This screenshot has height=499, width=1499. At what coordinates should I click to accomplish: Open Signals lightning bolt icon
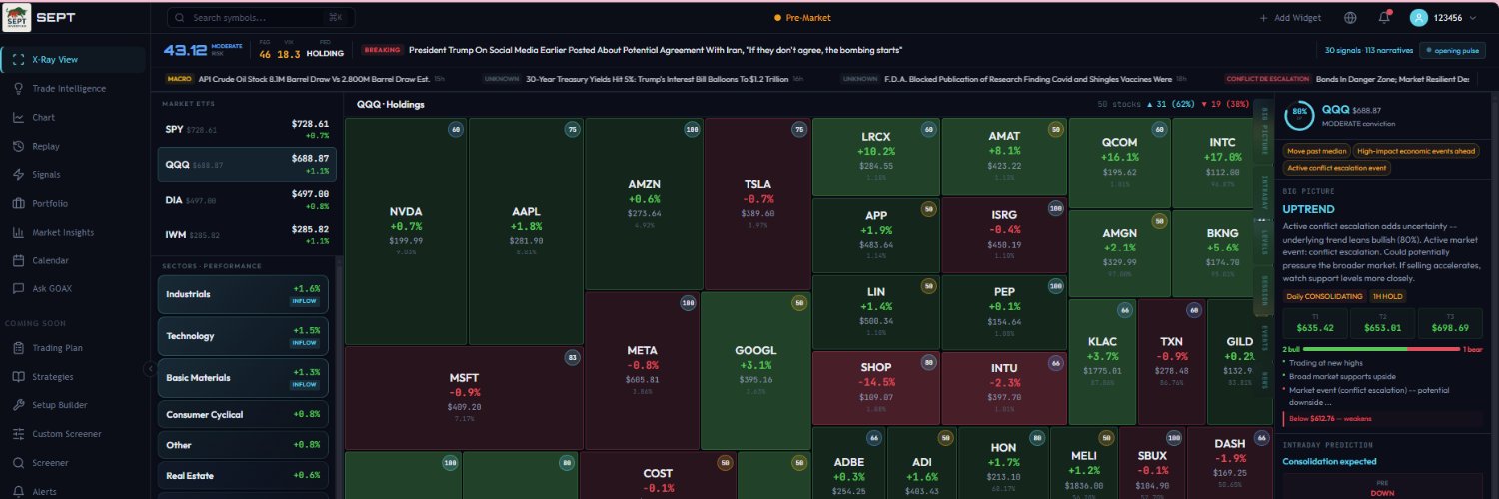[x=19, y=174]
